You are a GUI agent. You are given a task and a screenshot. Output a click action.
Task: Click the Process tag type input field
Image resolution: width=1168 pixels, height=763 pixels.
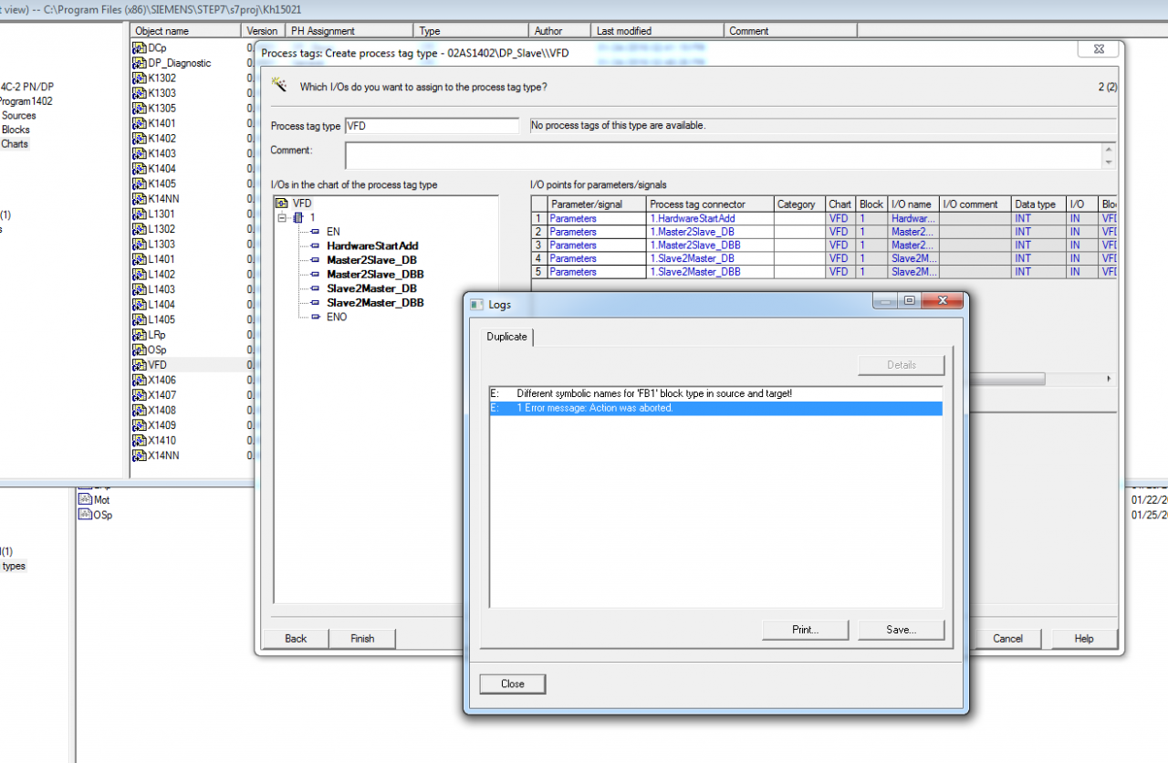tap(432, 126)
